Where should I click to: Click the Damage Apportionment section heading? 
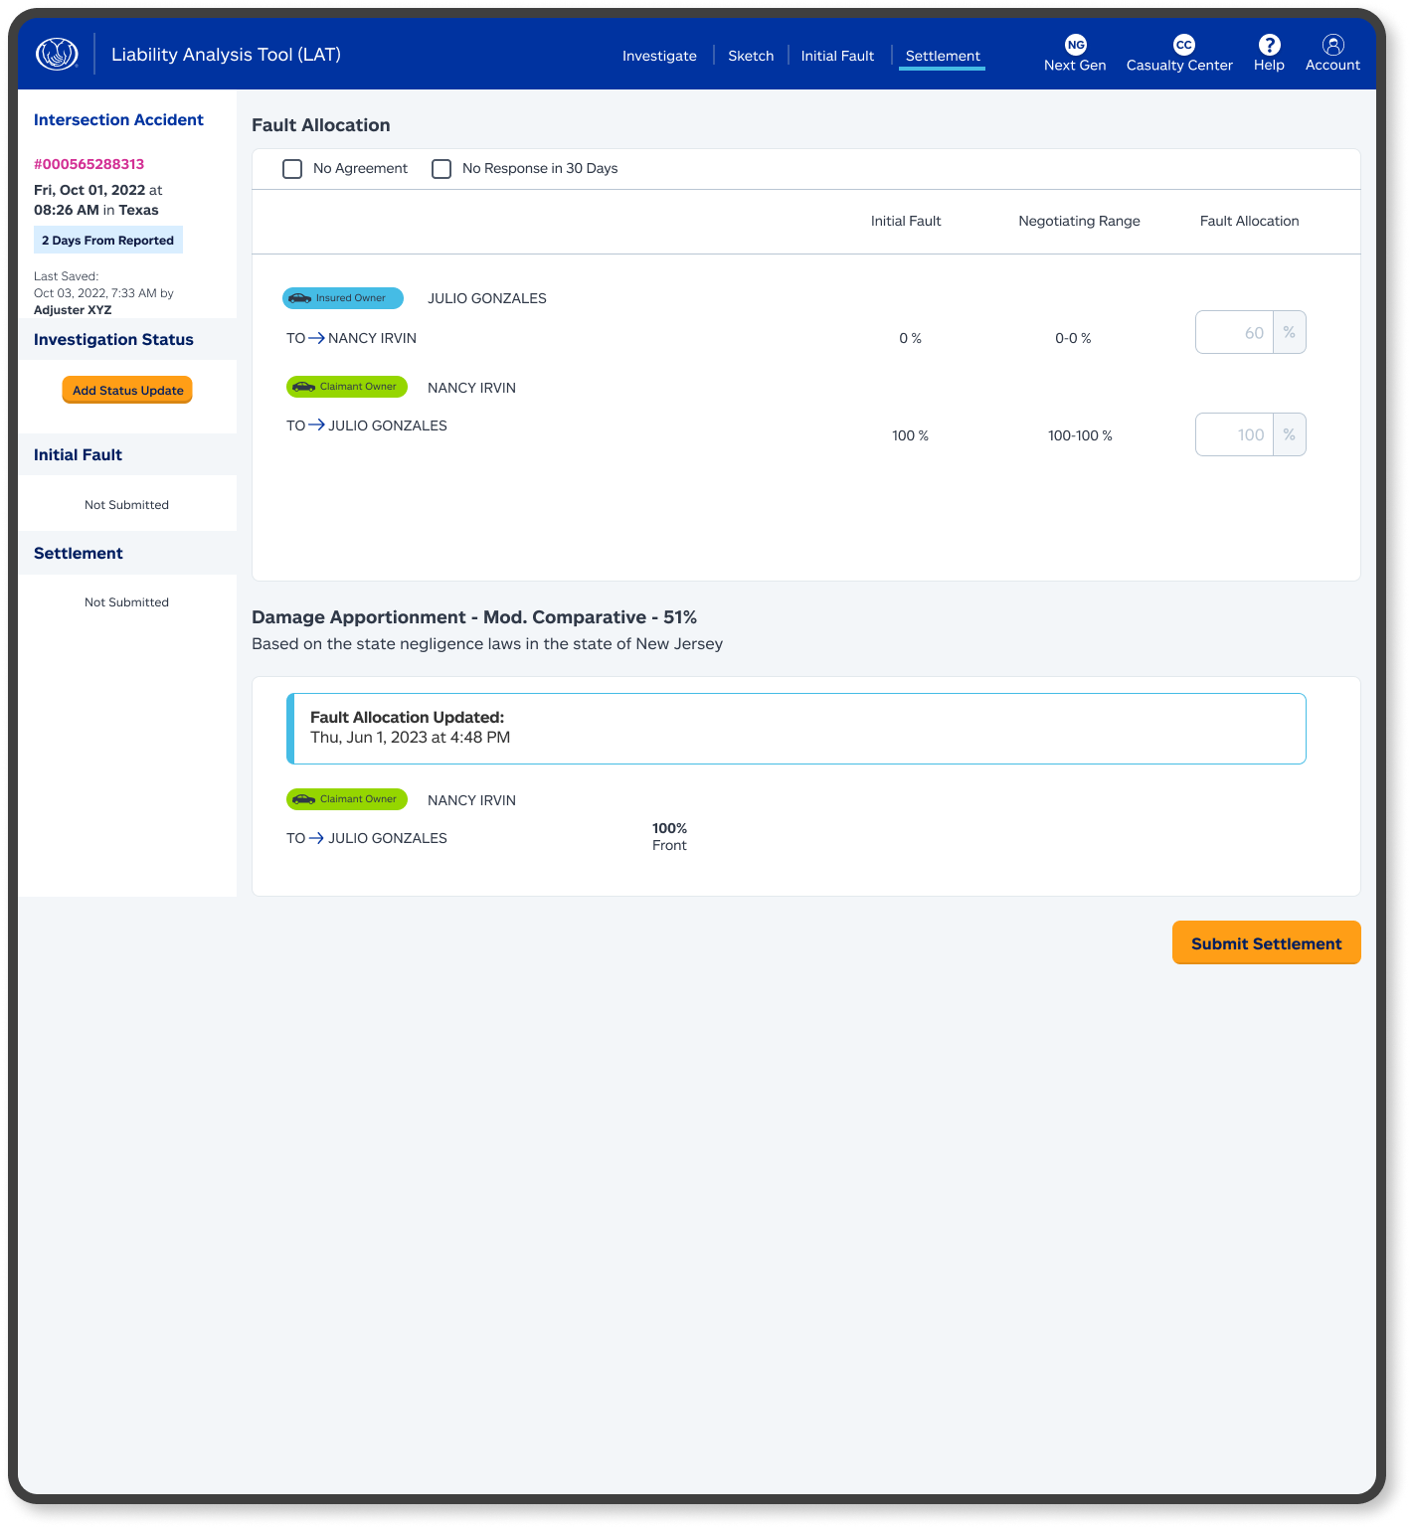point(474,617)
